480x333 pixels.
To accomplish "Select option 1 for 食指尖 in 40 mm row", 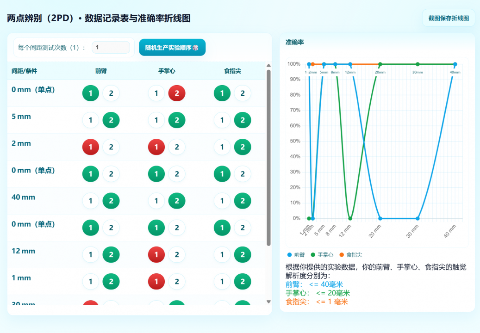I will (222, 201).
